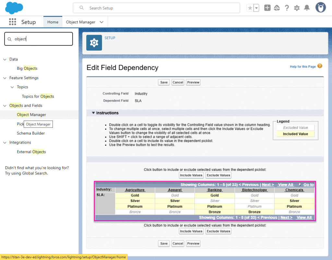Viewport: 332px width, 260px height.
Task: Click the top Save button
Action: 164,82
